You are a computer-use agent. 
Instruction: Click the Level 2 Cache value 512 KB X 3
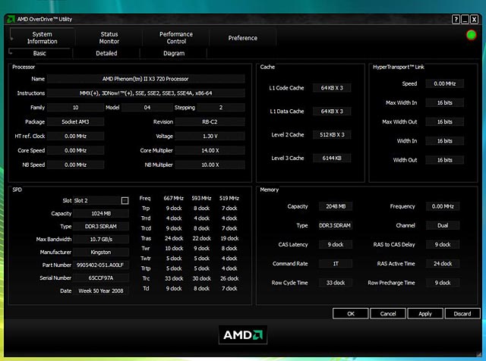pos(332,135)
